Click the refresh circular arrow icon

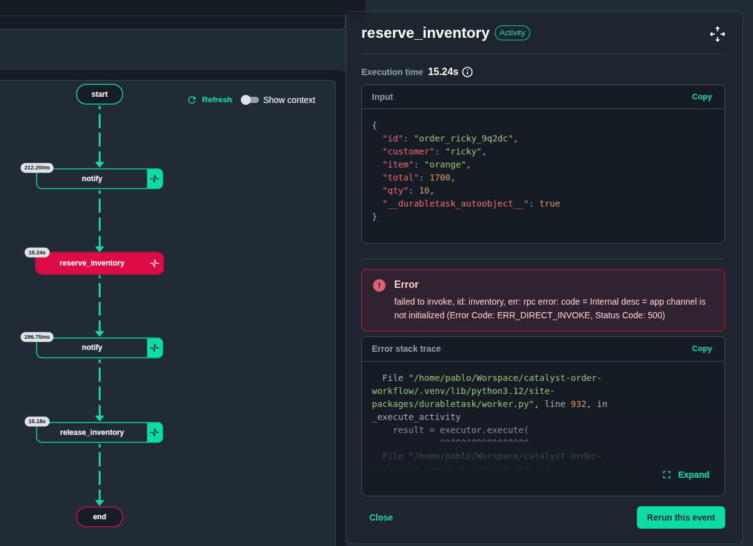tap(192, 100)
